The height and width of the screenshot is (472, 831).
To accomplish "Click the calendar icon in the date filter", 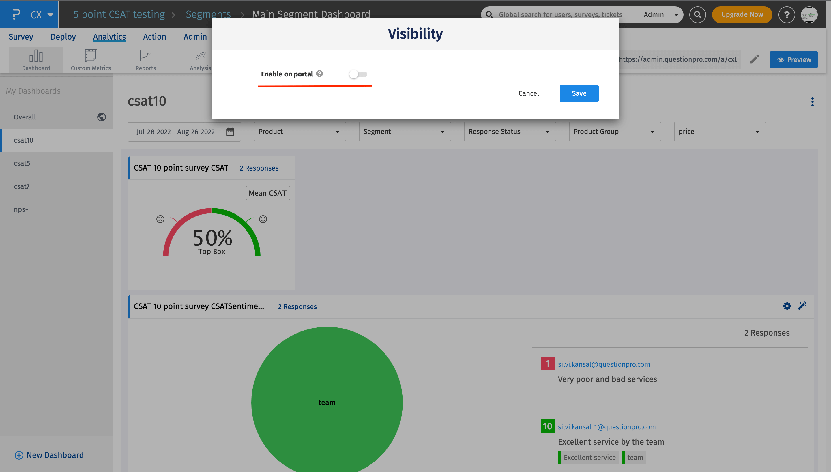I will (x=230, y=132).
